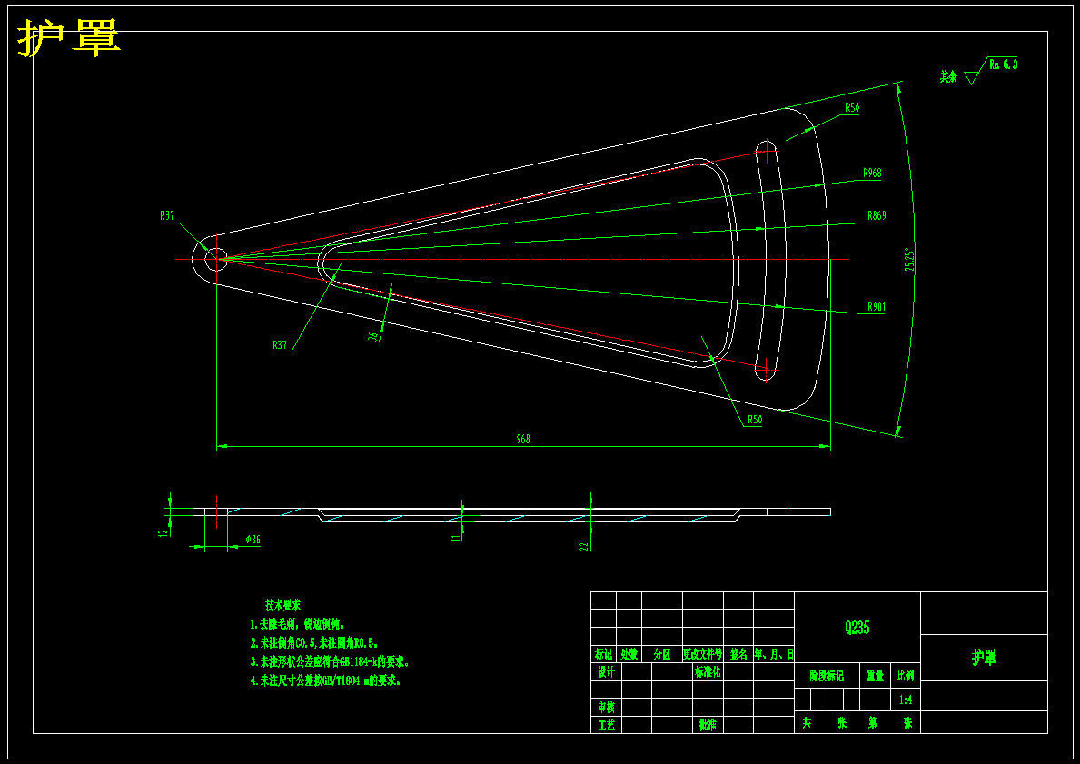
Task: Select the 22 depth dimension in section view
Action: pyautogui.click(x=583, y=545)
